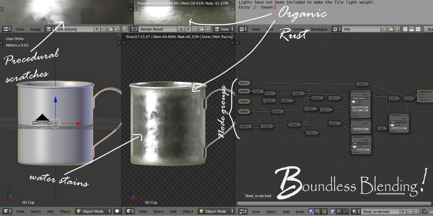This screenshot has width=433, height=216.
Task: Toggle fake user F for Steel_scratched material
Action: click(x=403, y=211)
